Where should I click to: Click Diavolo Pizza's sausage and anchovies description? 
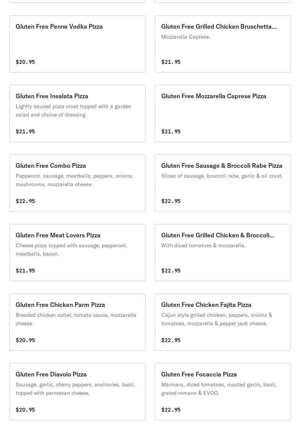coord(75,389)
